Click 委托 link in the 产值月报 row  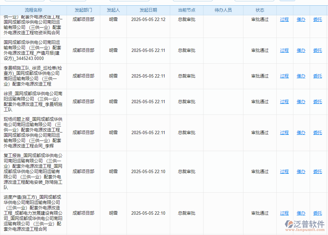[317, 50]
